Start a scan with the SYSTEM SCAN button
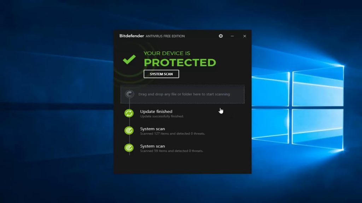This screenshot has width=362, height=203. click(161, 74)
